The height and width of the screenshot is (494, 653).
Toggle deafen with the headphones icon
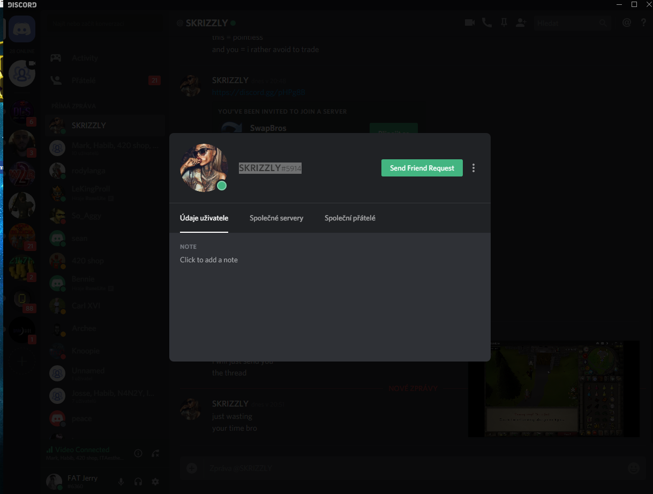click(138, 482)
